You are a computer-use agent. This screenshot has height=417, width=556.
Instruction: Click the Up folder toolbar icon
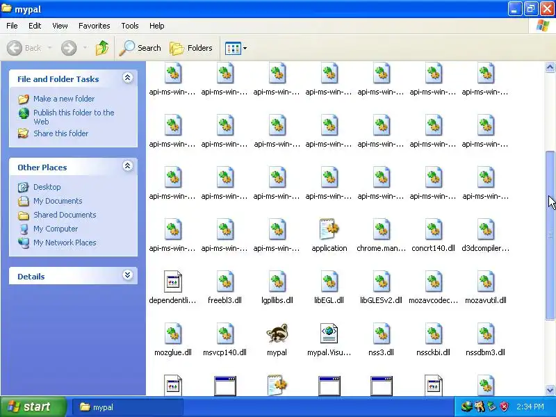tap(102, 48)
